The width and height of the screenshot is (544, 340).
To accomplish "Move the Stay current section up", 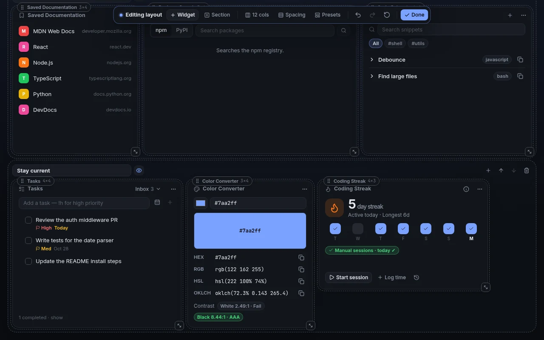I will click(x=501, y=170).
